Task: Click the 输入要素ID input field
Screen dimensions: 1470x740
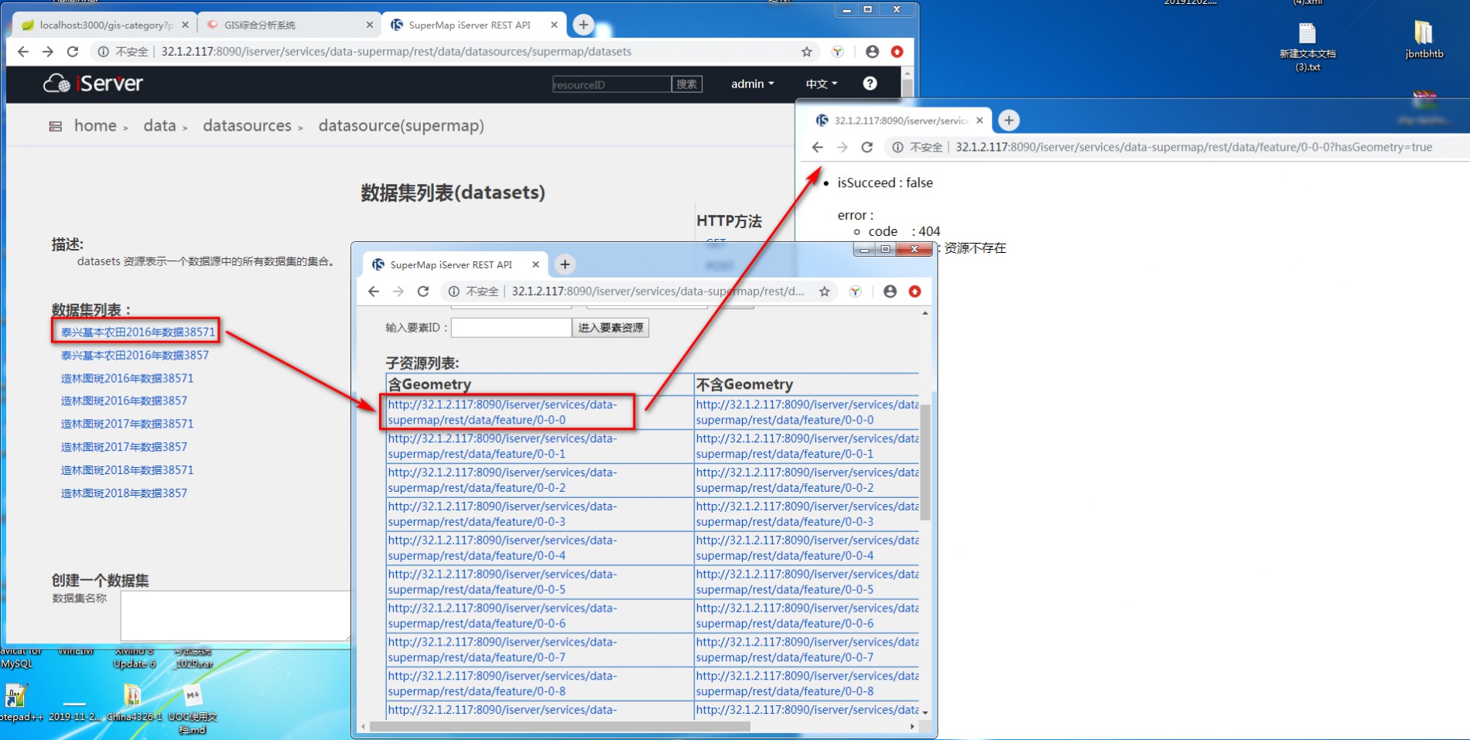Action: tap(511, 328)
